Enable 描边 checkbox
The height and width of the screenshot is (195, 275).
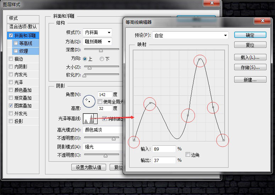pos(11,59)
